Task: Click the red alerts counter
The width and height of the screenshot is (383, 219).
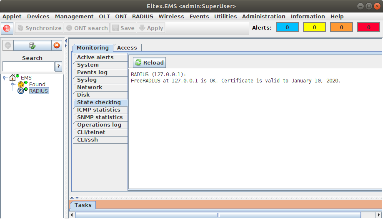Action: coord(368,27)
